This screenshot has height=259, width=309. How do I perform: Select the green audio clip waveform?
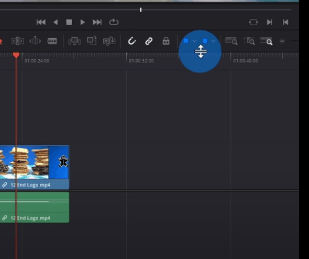tap(35, 202)
